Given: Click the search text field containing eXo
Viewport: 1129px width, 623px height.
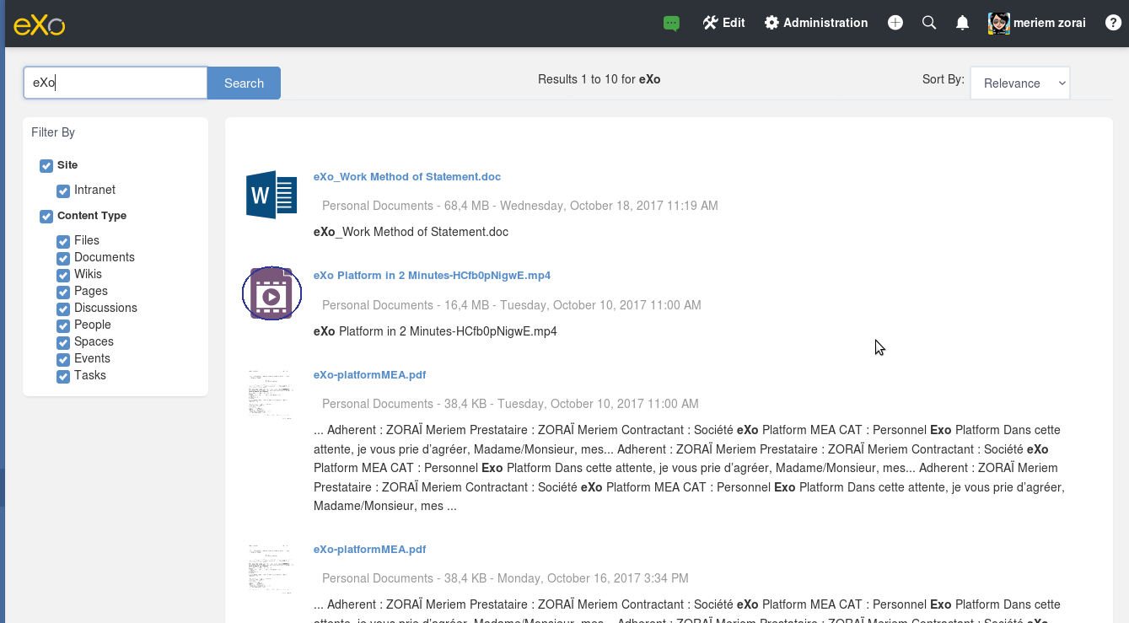Looking at the screenshot, I should tap(116, 83).
